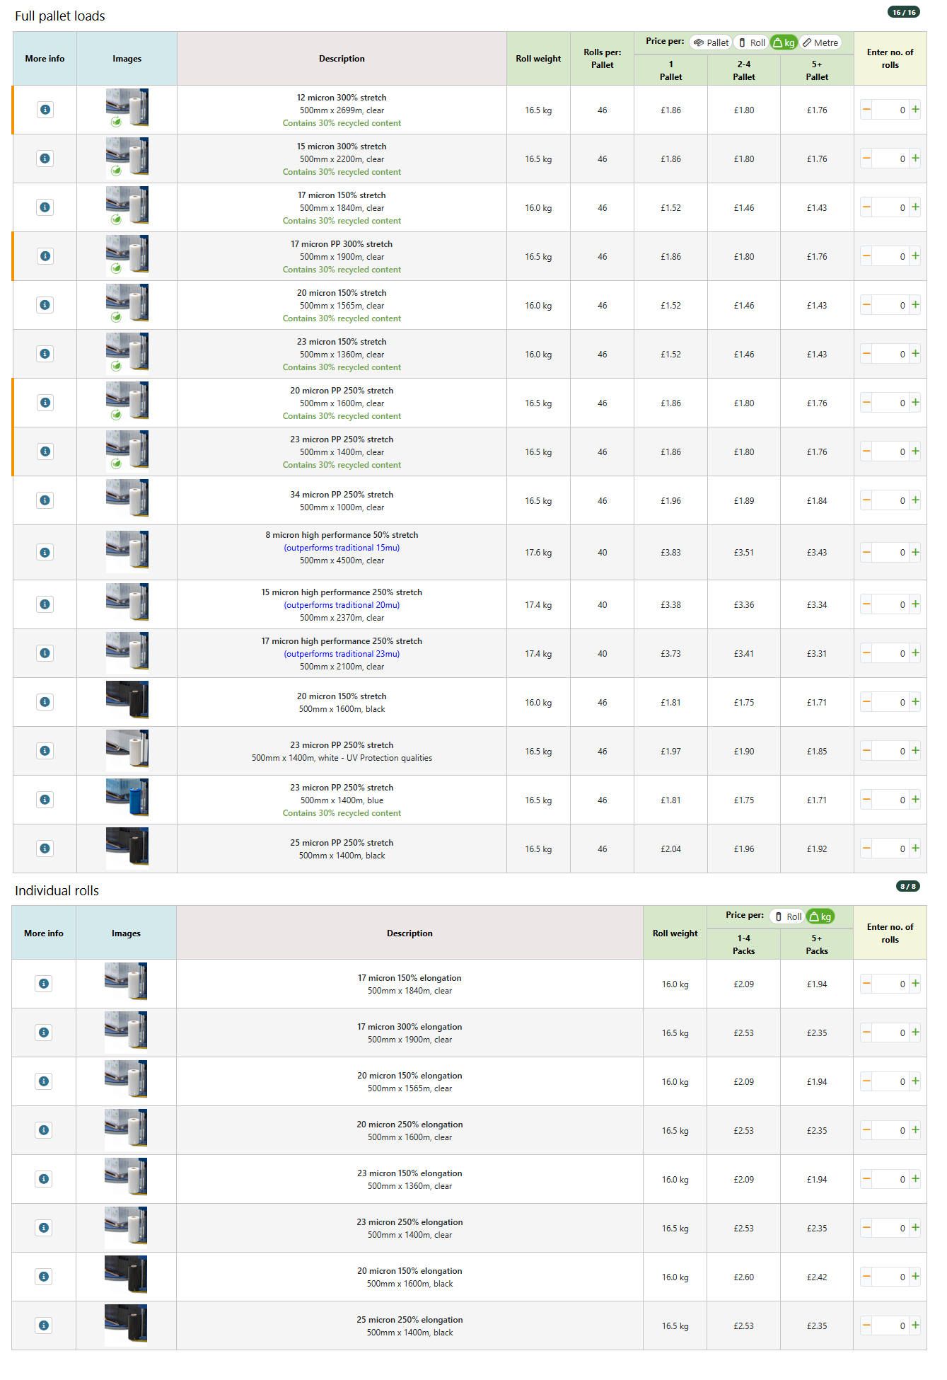Increase rolls for 17 micron high performance
The width and height of the screenshot is (947, 1380).
point(915,653)
